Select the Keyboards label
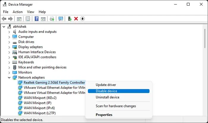Viewport: 208px width, 123px height. click(x=26, y=62)
